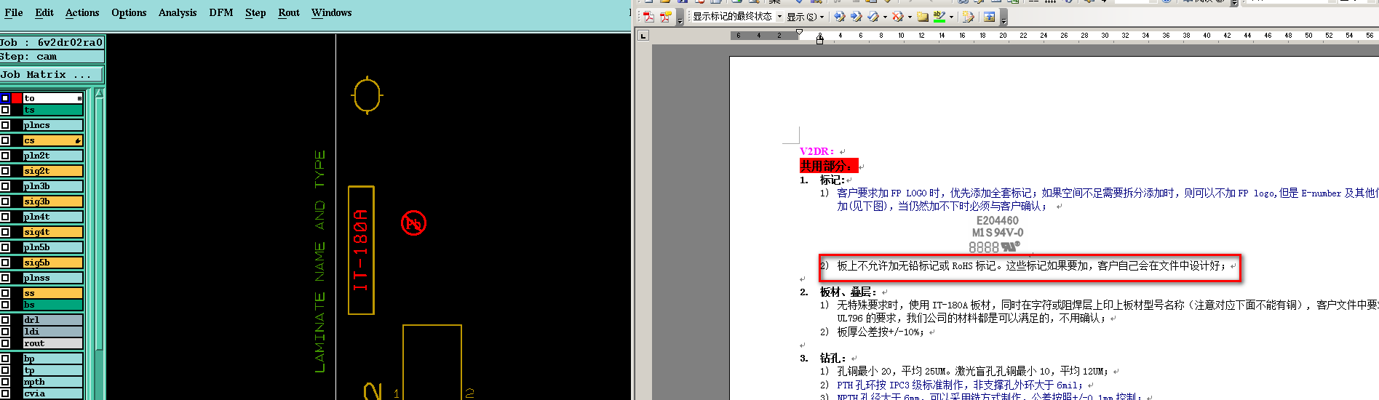Select the sig4t layer name

[52, 232]
